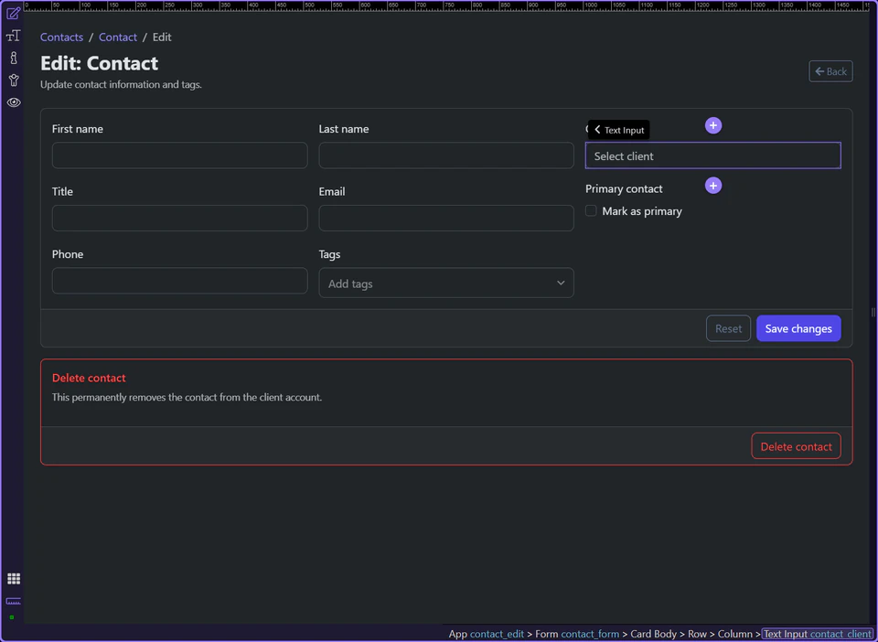Click inside the Email input field
Screen dimensions: 878x642
pyautogui.click(x=445, y=218)
